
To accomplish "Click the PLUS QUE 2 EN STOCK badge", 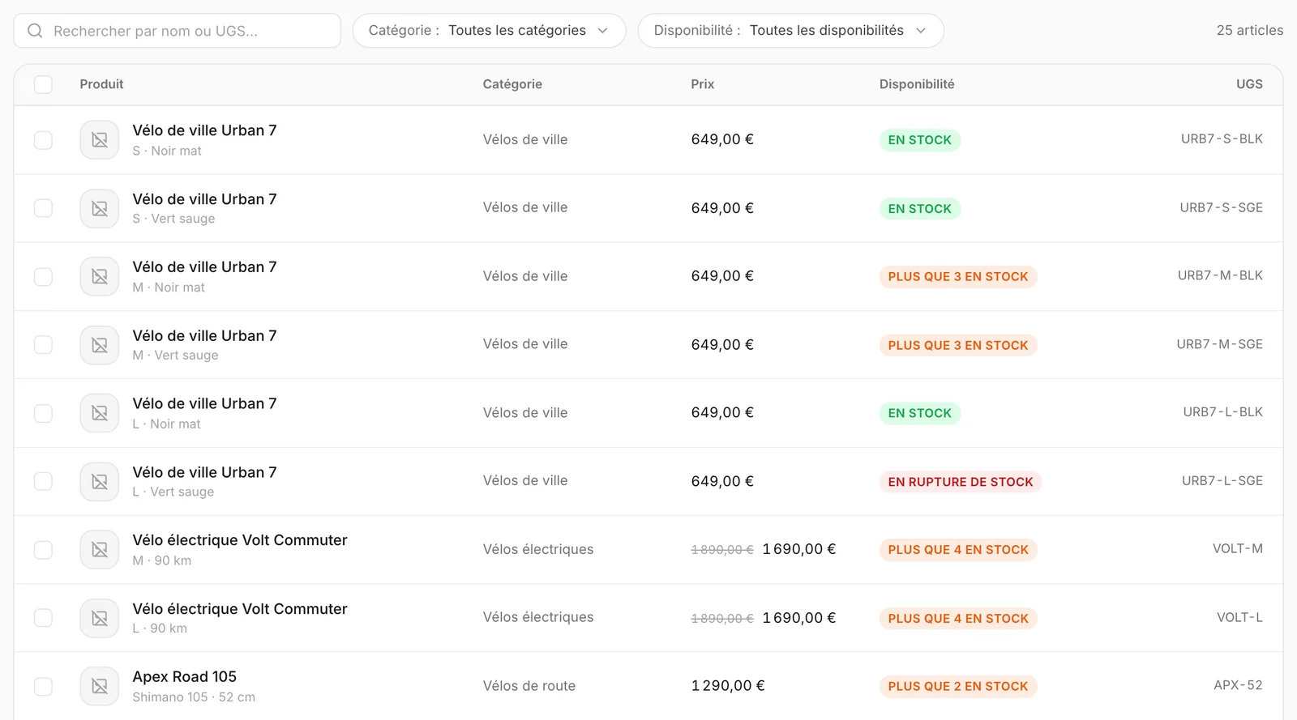I will pyautogui.click(x=958, y=687).
